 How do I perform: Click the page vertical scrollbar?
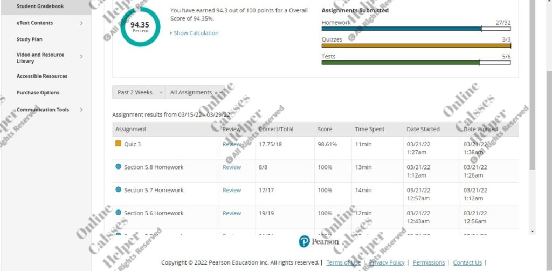533,108
